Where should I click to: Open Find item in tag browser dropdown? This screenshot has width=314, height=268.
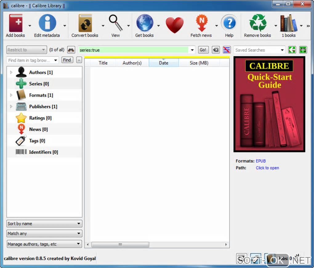(55, 60)
